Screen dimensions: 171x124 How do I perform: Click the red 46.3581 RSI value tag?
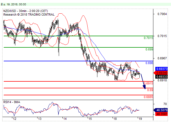coord(161,114)
